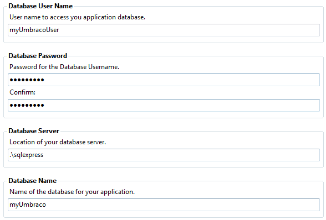Click the 'Database Name' group heading
The image size is (326, 220).
coord(32,181)
